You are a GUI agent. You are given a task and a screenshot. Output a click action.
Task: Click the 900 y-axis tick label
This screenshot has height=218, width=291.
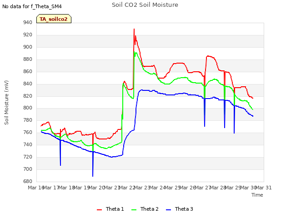tap(28, 47)
